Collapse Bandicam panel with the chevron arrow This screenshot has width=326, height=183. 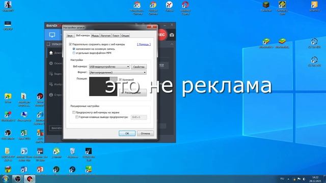pyautogui.click(x=172, y=44)
